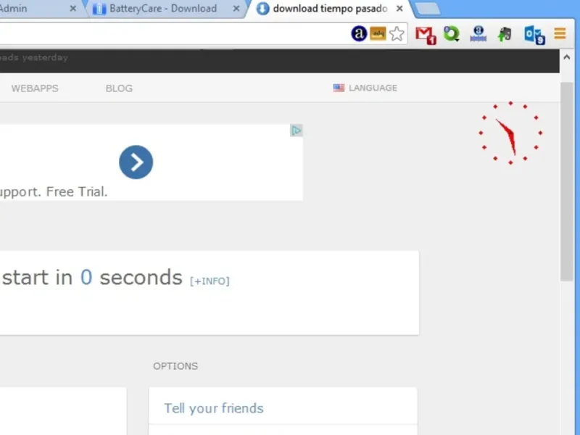
Task: Open the LANGUAGE selector
Action: point(365,88)
